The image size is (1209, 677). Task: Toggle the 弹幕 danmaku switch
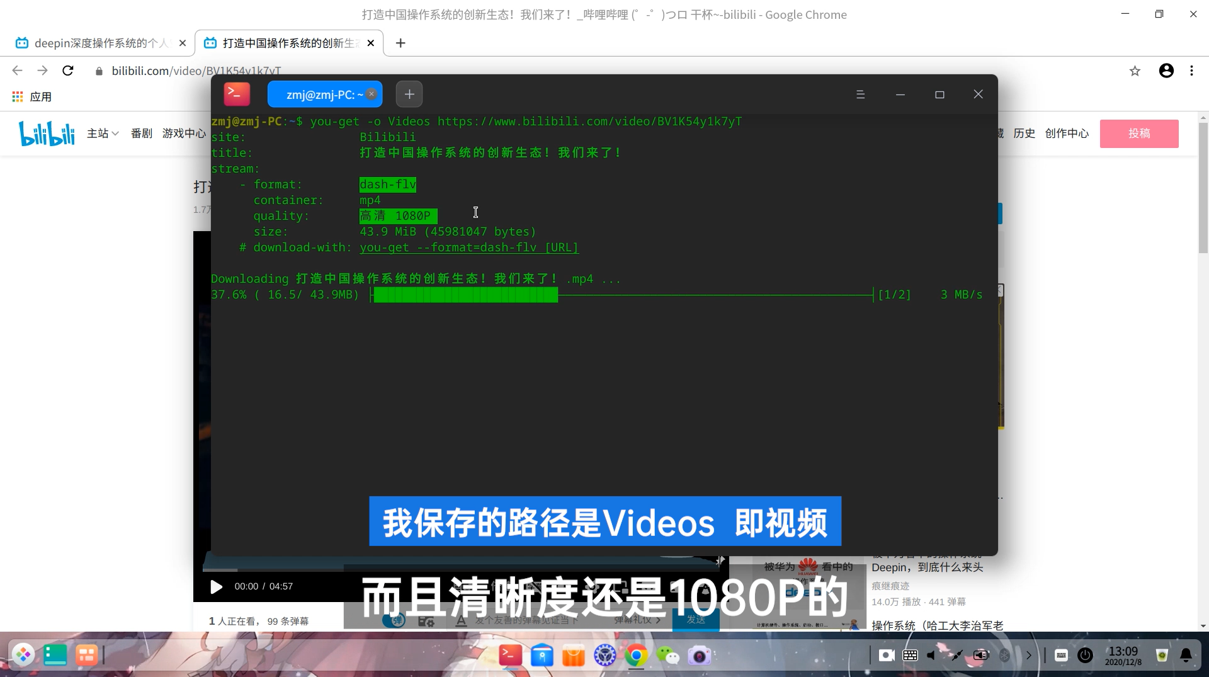tap(394, 620)
